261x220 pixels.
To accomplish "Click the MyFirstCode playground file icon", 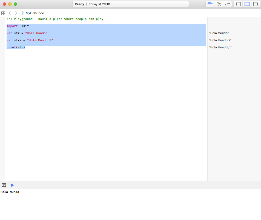I will click(22, 13).
